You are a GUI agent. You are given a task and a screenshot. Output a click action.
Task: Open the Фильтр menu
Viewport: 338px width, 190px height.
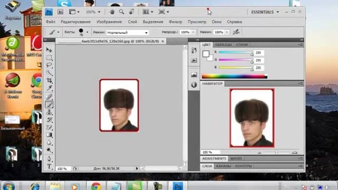click(175, 22)
